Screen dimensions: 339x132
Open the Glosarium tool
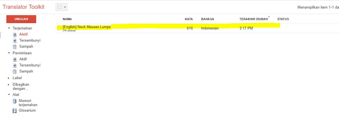click(27, 111)
